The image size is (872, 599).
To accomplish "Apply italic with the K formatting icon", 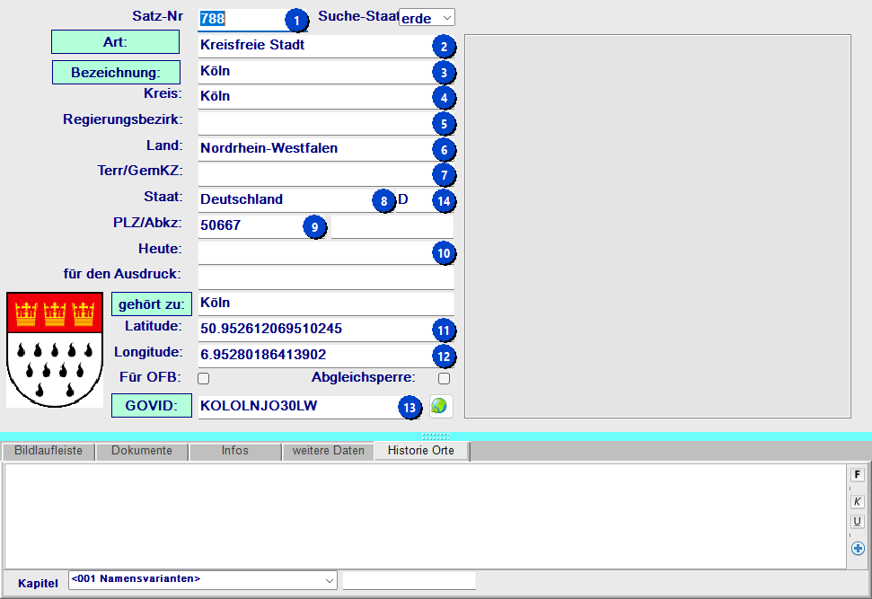I will tap(857, 501).
